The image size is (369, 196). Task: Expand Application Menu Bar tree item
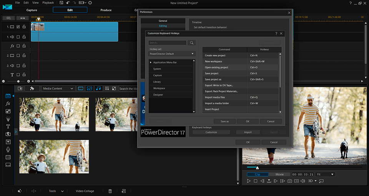pos(151,63)
